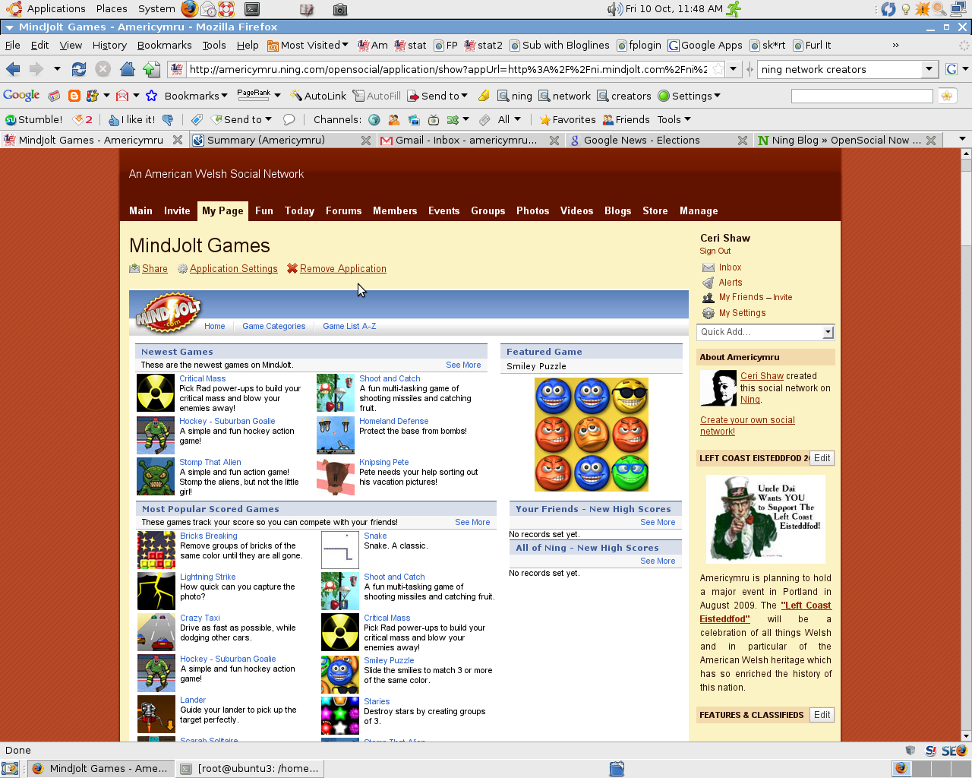Viewport: 972px width, 778px height.
Task: Open the Smiley Puzzle featured game image
Action: (x=591, y=434)
